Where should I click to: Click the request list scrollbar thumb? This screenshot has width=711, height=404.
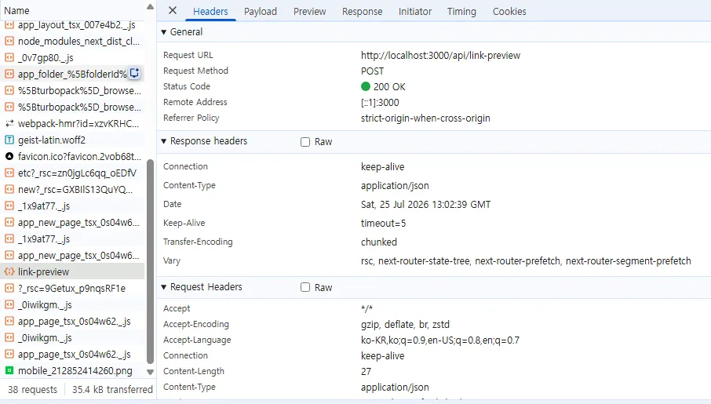(x=151, y=261)
